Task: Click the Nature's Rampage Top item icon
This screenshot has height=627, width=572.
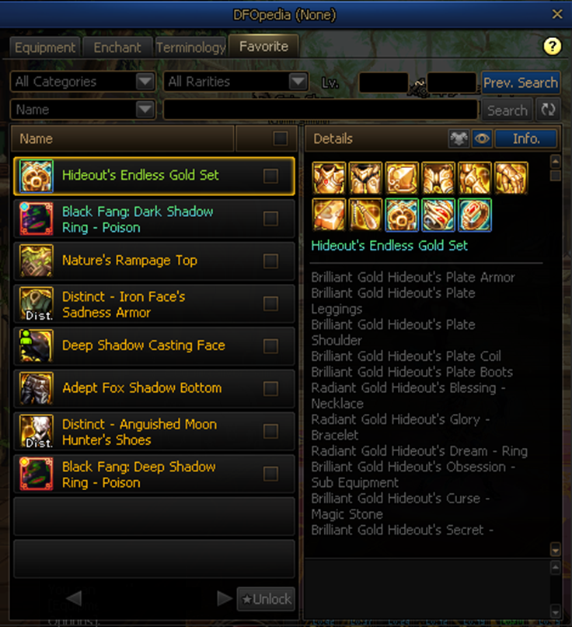Action: coord(37,261)
